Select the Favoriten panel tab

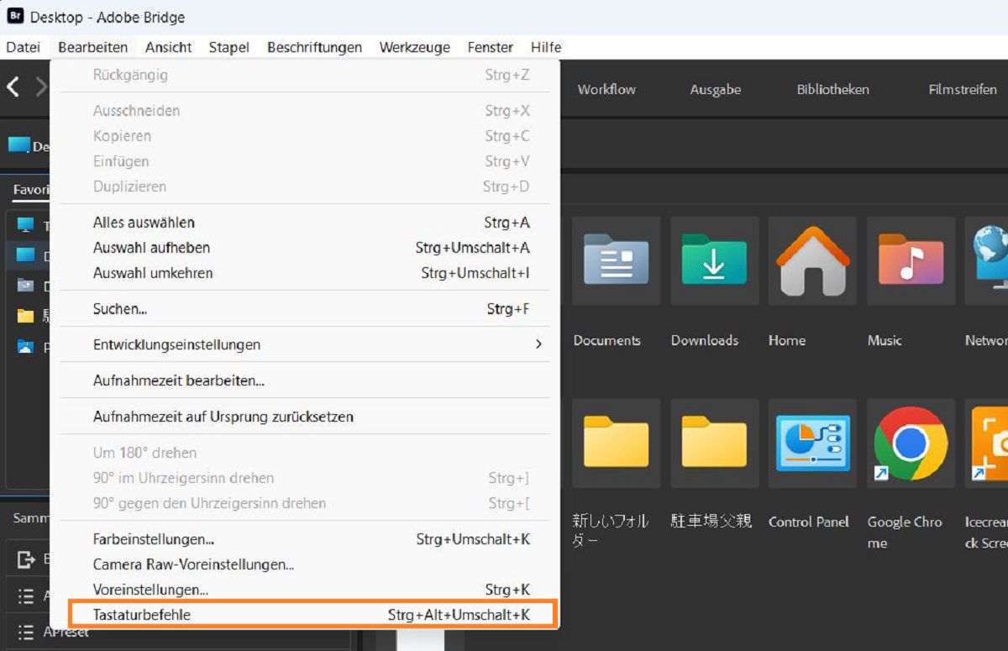click(x=31, y=190)
